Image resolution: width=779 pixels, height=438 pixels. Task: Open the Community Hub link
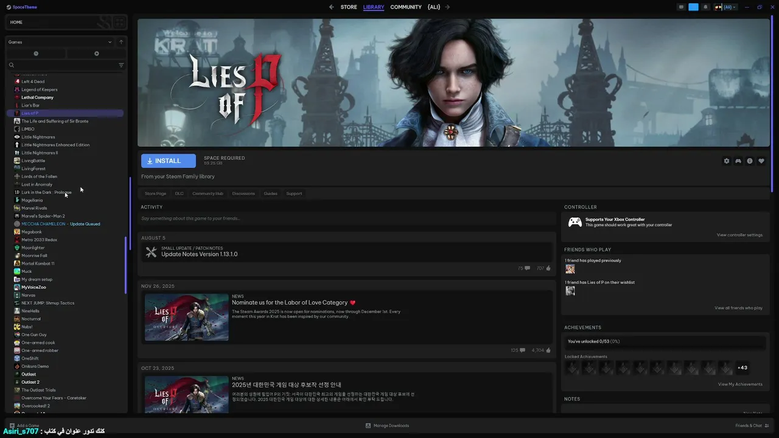click(208, 193)
